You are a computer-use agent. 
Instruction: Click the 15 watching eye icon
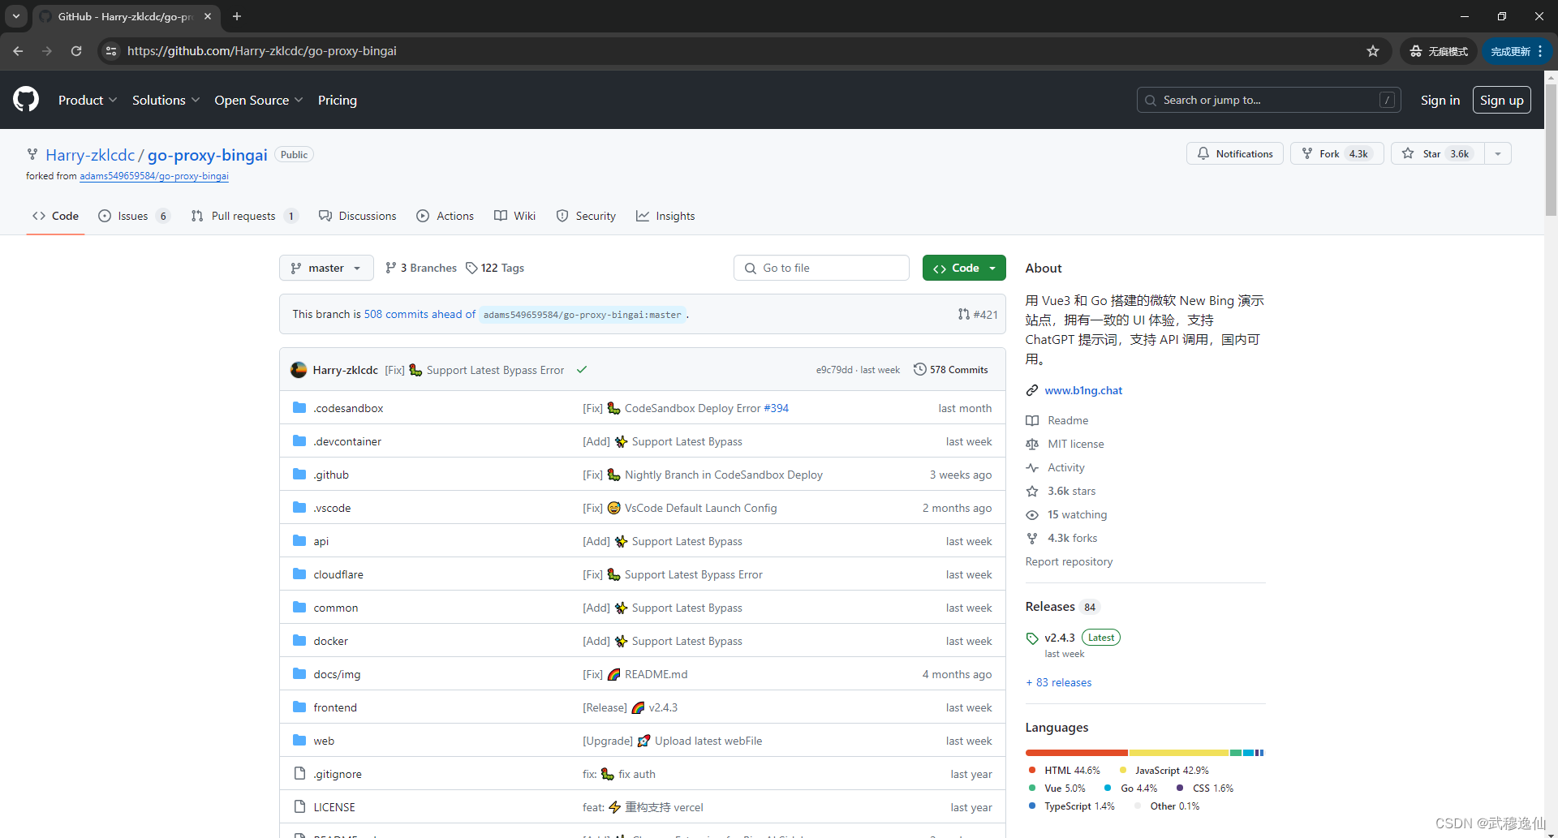(1031, 514)
